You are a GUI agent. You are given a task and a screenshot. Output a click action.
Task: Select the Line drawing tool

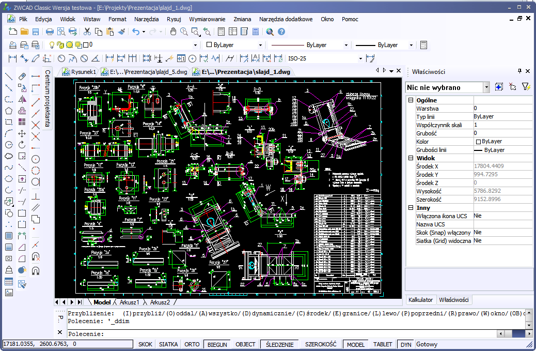9,77
